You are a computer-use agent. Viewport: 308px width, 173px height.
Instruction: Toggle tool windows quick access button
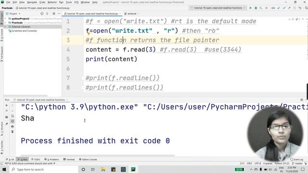point(2,163)
